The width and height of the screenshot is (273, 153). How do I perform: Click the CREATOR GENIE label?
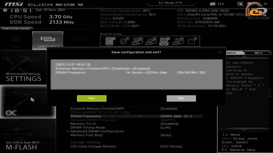point(16,29)
